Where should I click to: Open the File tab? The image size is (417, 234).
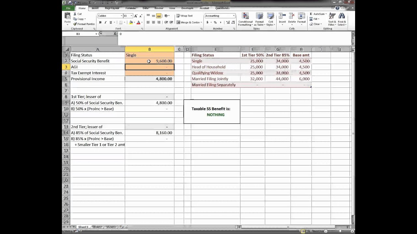point(68,8)
